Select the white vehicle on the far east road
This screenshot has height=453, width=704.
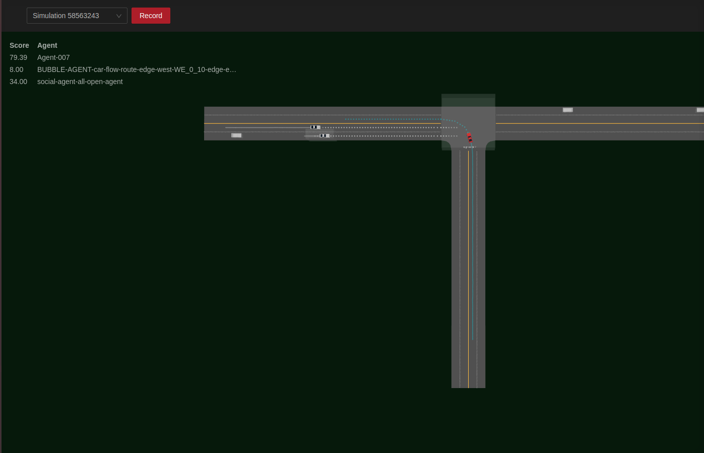568,109
